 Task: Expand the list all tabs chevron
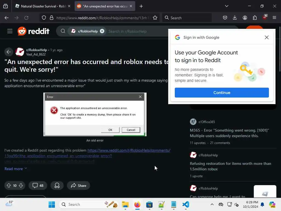point(226,6)
